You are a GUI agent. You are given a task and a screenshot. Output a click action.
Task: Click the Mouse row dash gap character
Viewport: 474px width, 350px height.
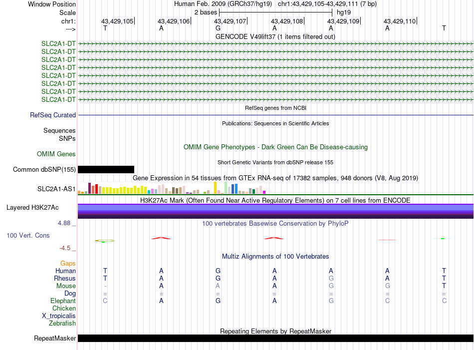pyautogui.click(x=105, y=286)
